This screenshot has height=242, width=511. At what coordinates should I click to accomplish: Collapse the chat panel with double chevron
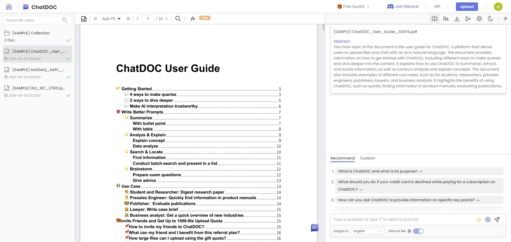(505, 19)
